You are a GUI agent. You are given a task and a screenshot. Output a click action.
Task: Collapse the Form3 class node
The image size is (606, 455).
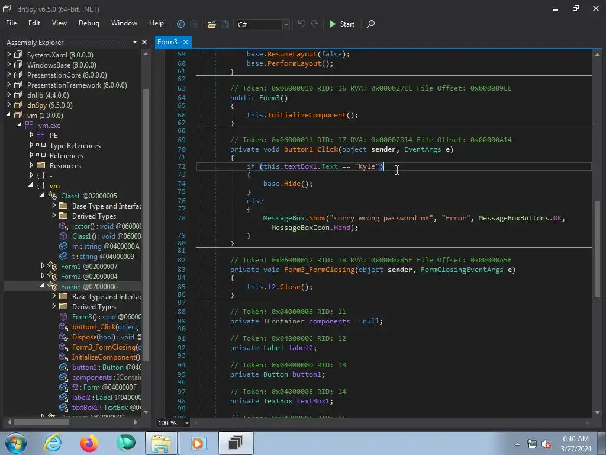(42, 286)
